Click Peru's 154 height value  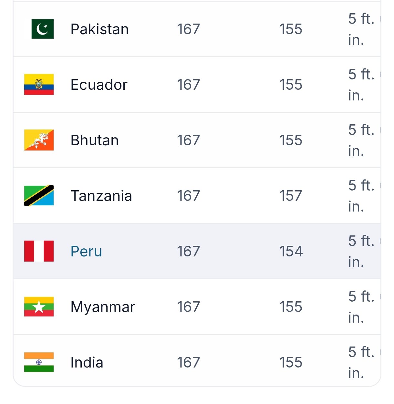291,251
